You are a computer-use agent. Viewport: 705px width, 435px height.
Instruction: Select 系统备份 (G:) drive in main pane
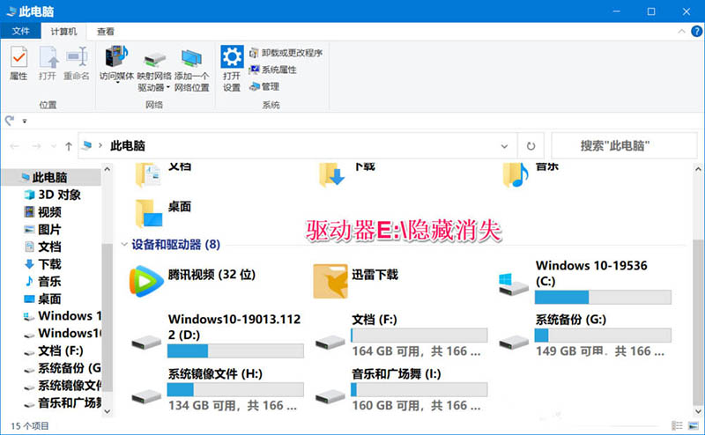(x=584, y=335)
